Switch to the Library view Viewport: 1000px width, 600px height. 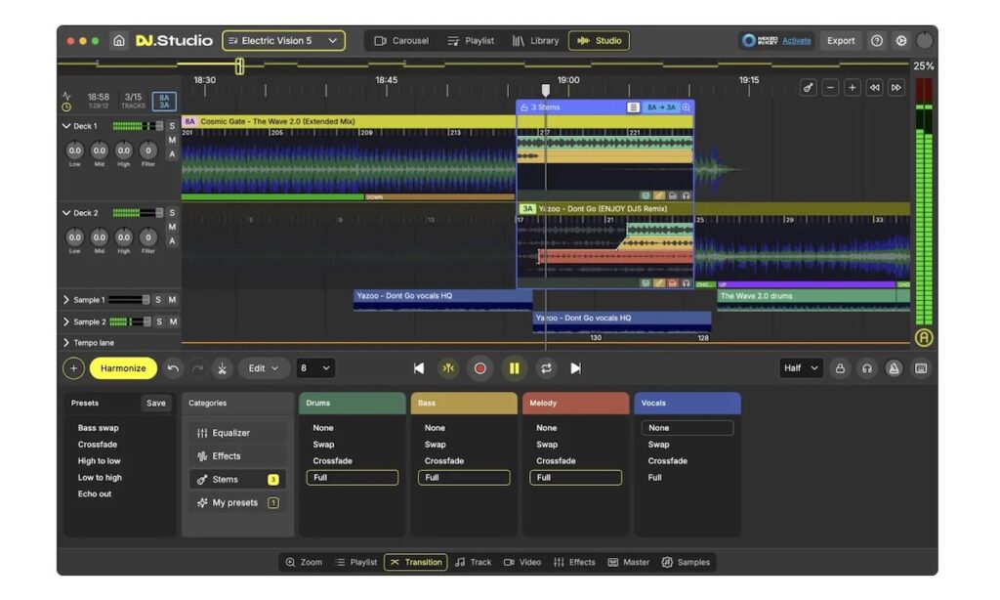(535, 40)
